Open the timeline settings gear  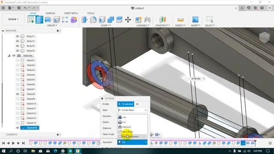pos(270,143)
